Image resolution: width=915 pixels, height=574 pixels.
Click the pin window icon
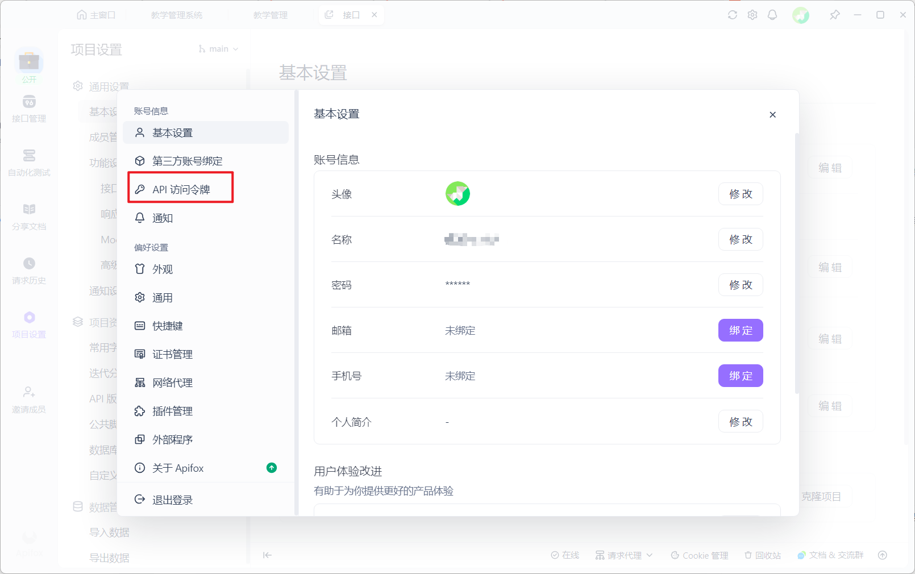coord(835,15)
